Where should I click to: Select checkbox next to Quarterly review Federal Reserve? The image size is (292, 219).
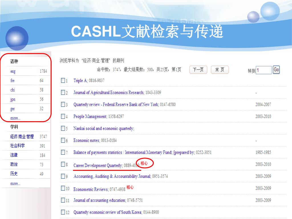(63, 104)
